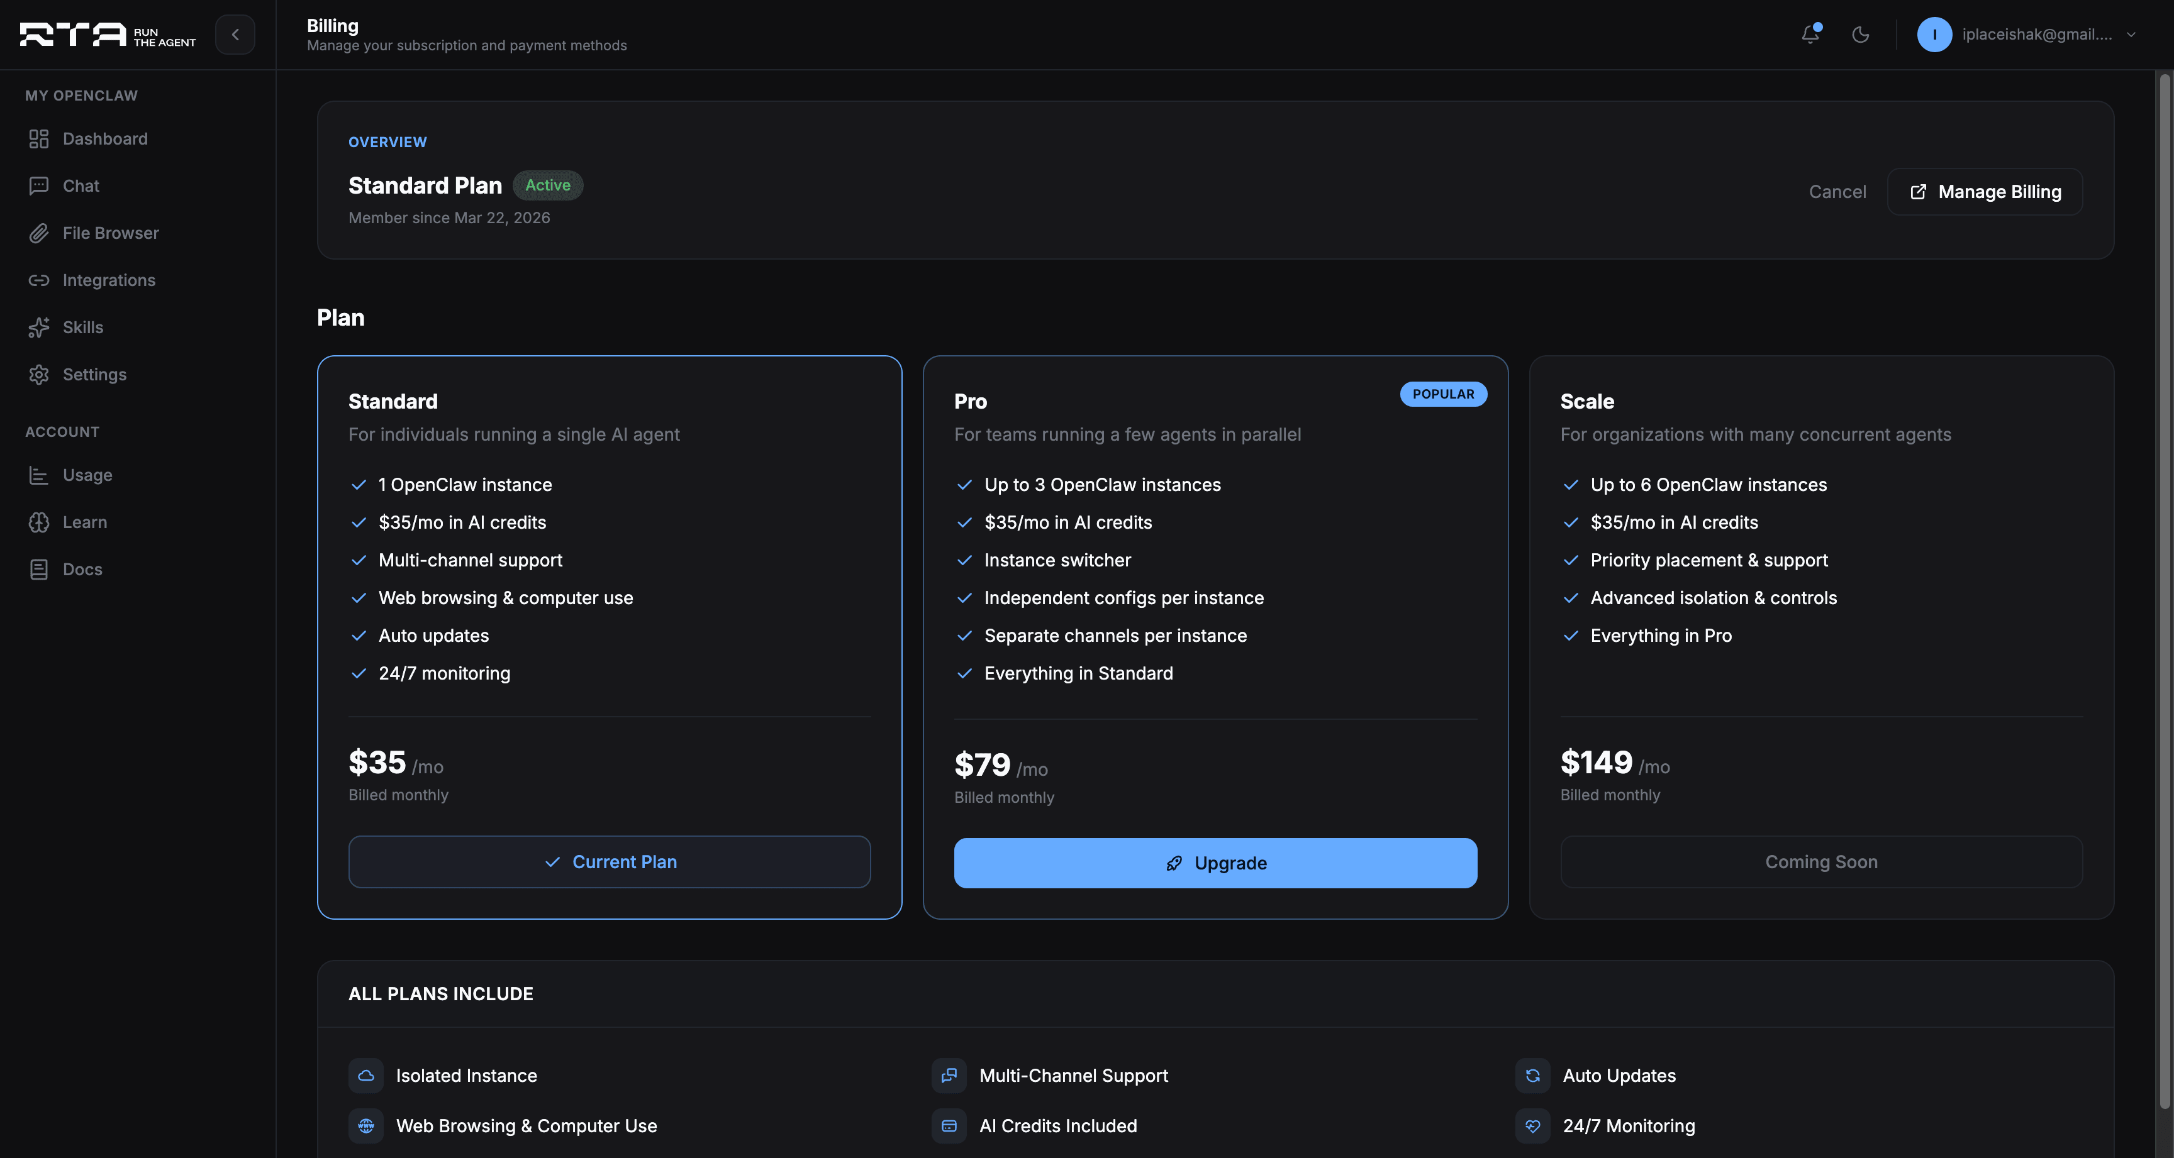Click the page's vertical scrollbar
Image resolution: width=2174 pixels, height=1158 pixels.
tap(2164, 590)
